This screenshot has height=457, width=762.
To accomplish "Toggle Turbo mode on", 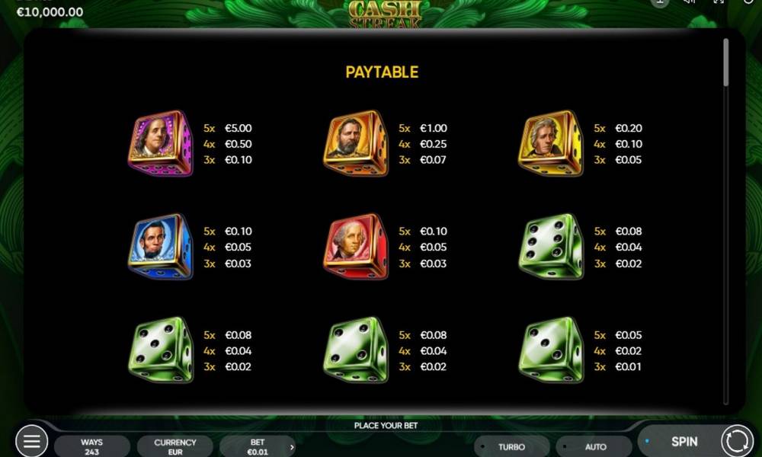I will pyautogui.click(x=511, y=446).
